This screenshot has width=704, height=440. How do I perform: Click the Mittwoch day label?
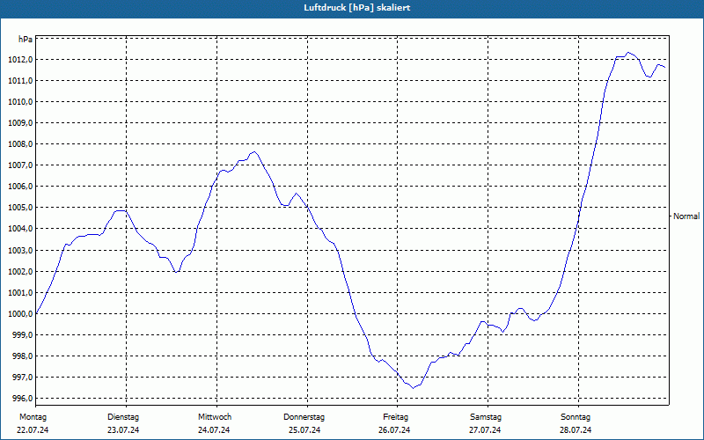(215, 417)
